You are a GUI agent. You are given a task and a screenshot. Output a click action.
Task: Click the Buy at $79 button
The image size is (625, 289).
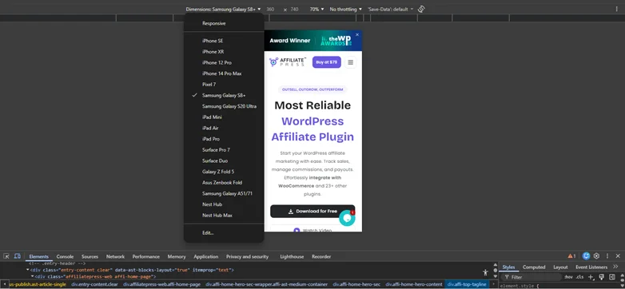326,62
